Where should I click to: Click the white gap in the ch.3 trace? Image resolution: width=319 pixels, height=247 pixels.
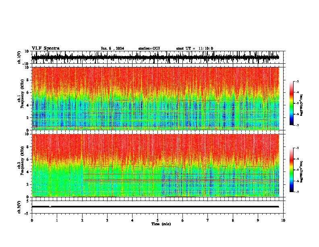pos(50,207)
